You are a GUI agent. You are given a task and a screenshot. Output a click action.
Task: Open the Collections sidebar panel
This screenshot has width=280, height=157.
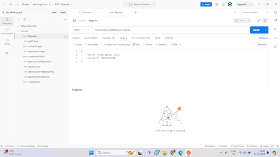(7, 21)
